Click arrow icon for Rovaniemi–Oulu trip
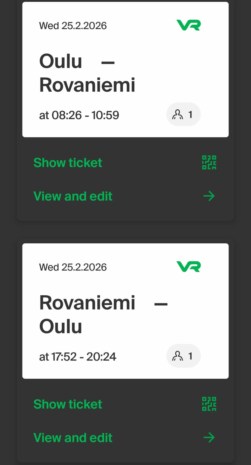The width and height of the screenshot is (251, 465). (209, 438)
